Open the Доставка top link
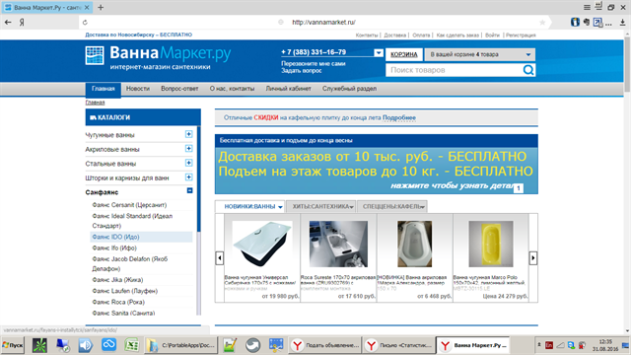Screen dimensions: 631x355 tap(394, 35)
